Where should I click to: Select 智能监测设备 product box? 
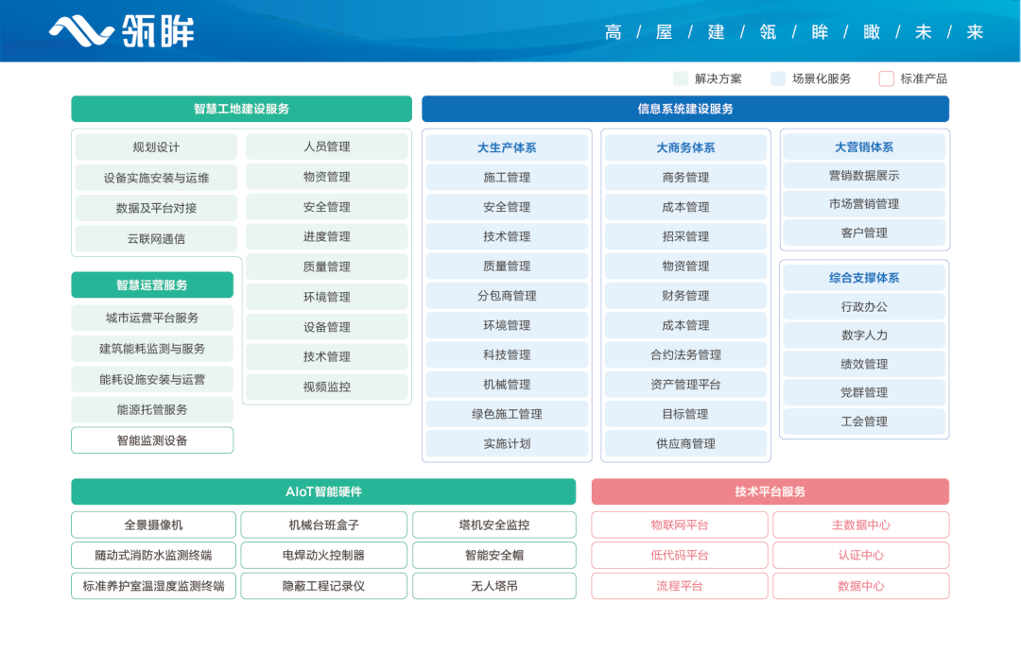[152, 440]
